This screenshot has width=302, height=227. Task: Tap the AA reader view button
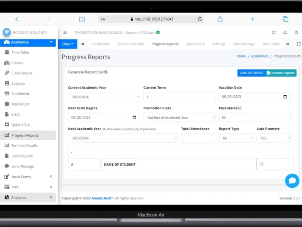pos(103,19)
